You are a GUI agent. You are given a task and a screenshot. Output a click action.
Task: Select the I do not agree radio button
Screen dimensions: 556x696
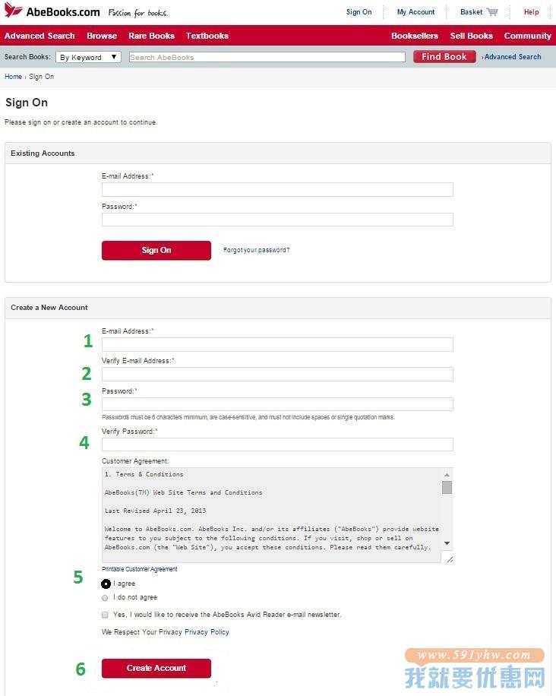pyautogui.click(x=105, y=598)
